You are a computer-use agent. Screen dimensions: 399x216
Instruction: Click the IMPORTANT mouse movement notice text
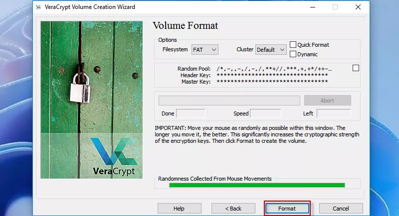pyautogui.click(x=257, y=134)
